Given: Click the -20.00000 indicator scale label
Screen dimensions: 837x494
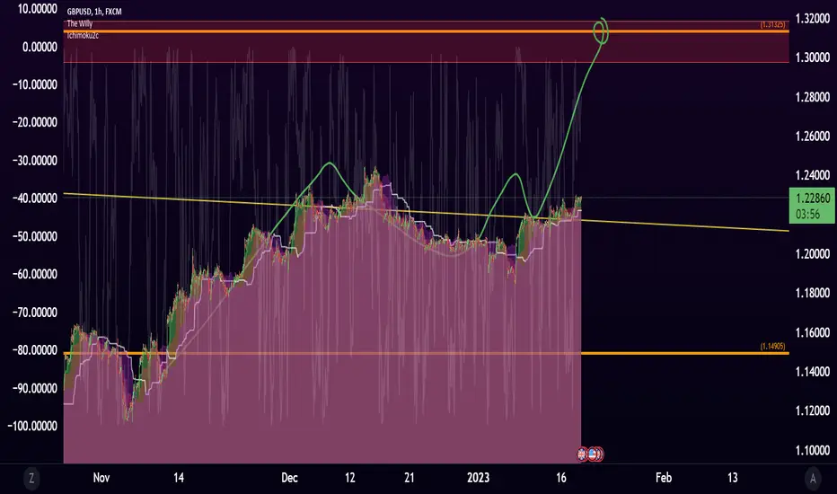Looking at the screenshot, I should [34, 123].
